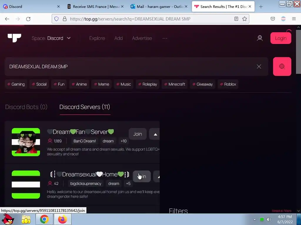Click the bigdicksupremacy tag
The image size is (301, 225).
coord(86,183)
